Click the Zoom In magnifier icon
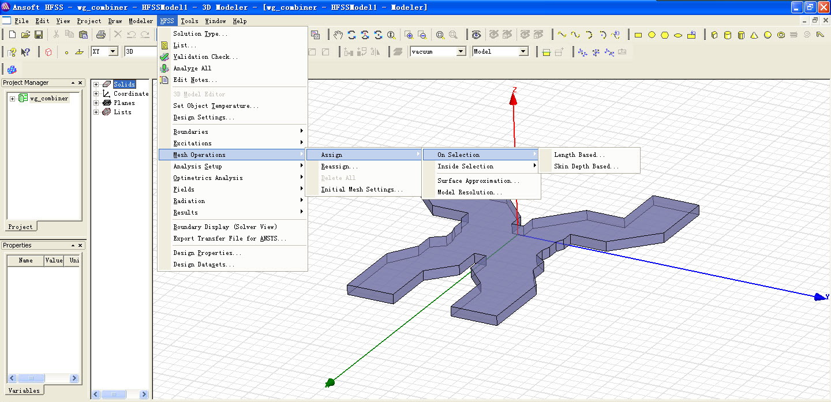The image size is (831, 402). click(409, 35)
